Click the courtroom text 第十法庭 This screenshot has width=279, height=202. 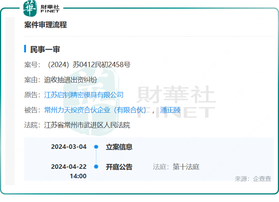tap(186, 167)
